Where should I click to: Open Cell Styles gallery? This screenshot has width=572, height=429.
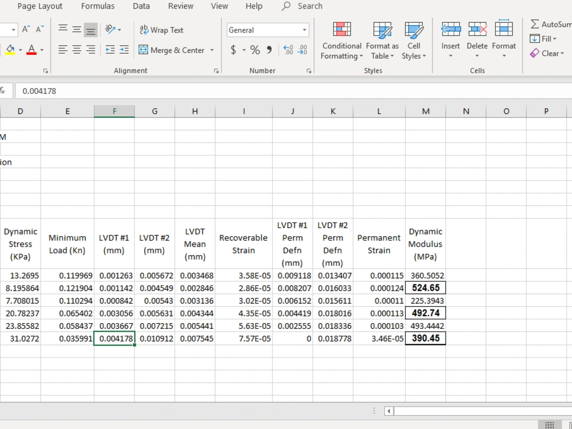[414, 41]
